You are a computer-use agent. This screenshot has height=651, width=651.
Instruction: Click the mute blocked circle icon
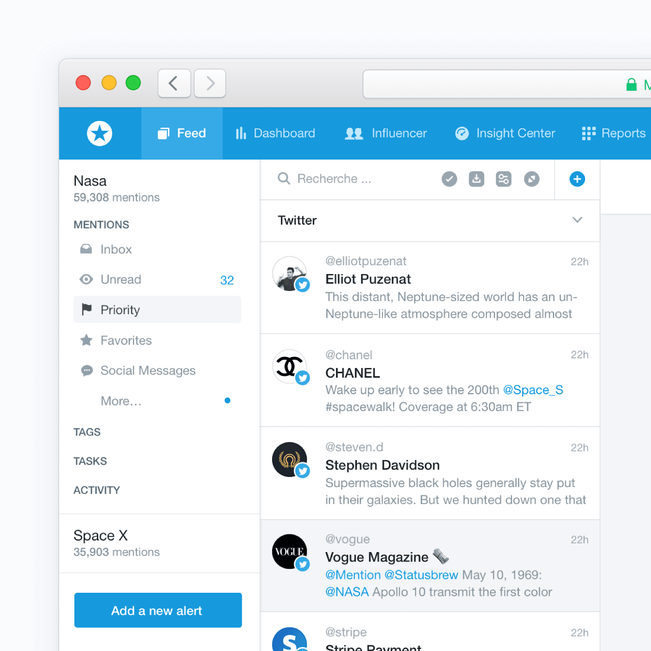coord(531,179)
